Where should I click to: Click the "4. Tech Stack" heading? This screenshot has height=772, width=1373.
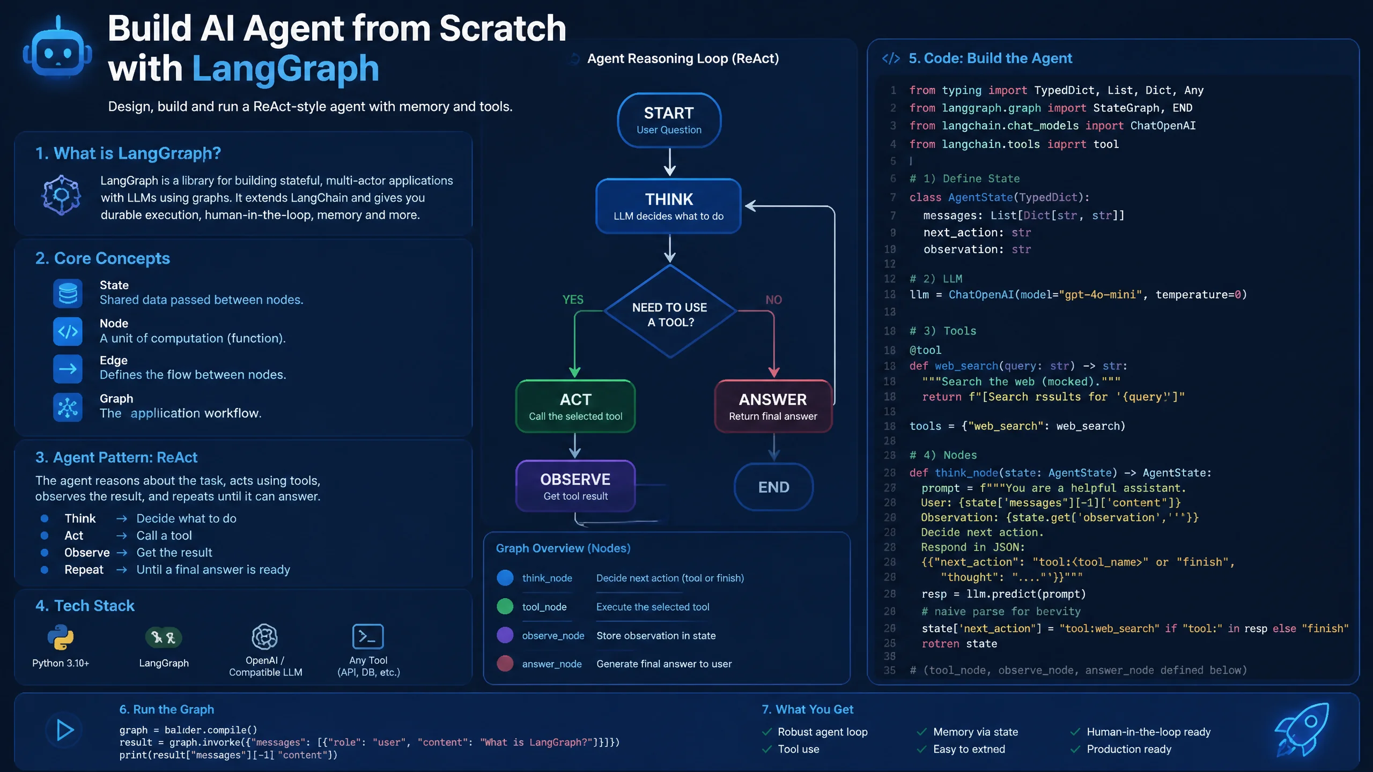tap(85, 606)
